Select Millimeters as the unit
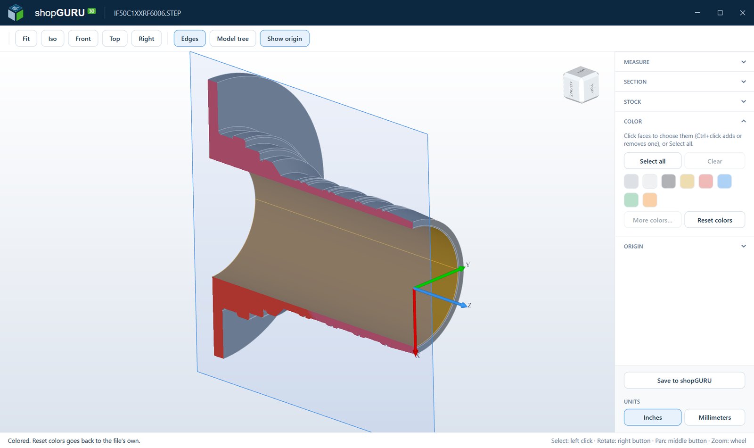This screenshot has width=754, height=448. [715, 417]
